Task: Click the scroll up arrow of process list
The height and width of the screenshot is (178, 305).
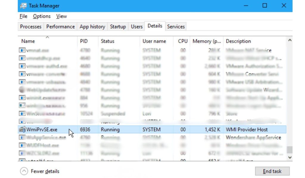Action: tap(290, 41)
